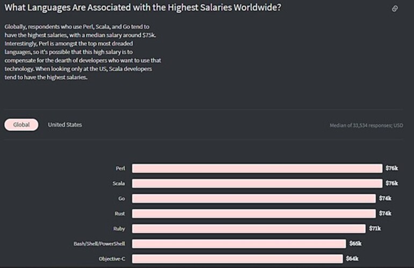This screenshot has width=414, height=268.
Task: Click the description paragraph about Perl salaries
Action: point(83,51)
